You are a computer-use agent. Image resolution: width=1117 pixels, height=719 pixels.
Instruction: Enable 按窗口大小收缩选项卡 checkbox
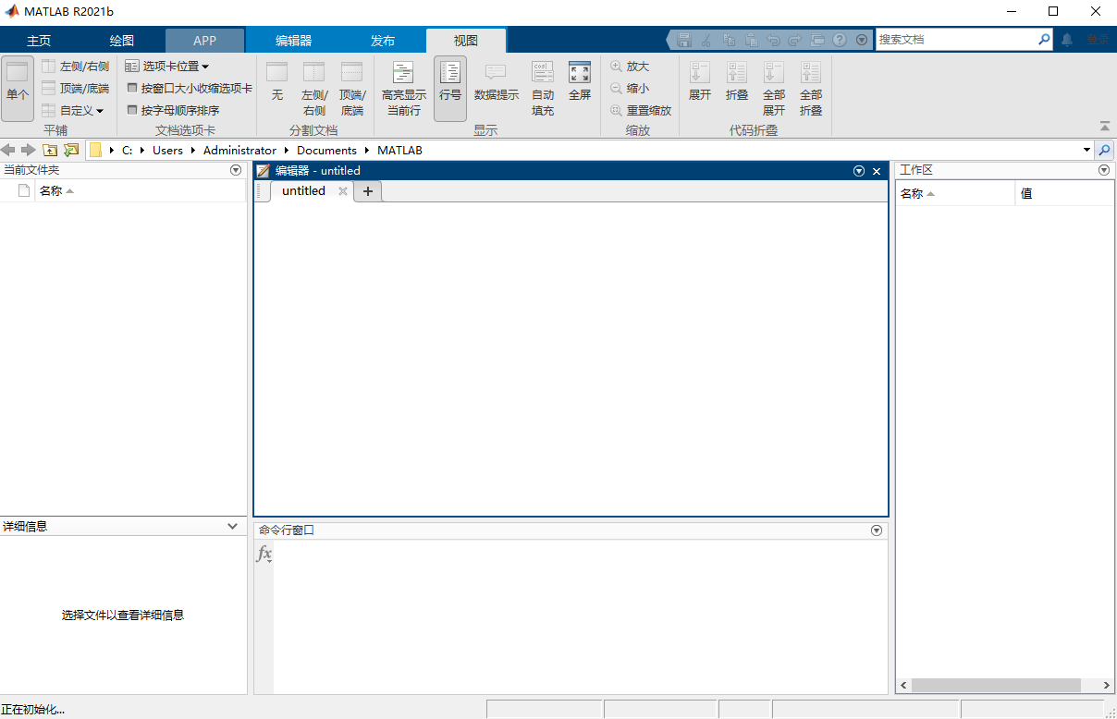[x=190, y=89]
